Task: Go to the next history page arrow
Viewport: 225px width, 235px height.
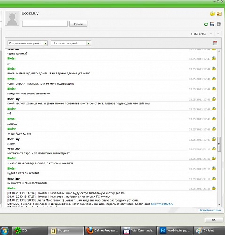Action: click(218, 34)
